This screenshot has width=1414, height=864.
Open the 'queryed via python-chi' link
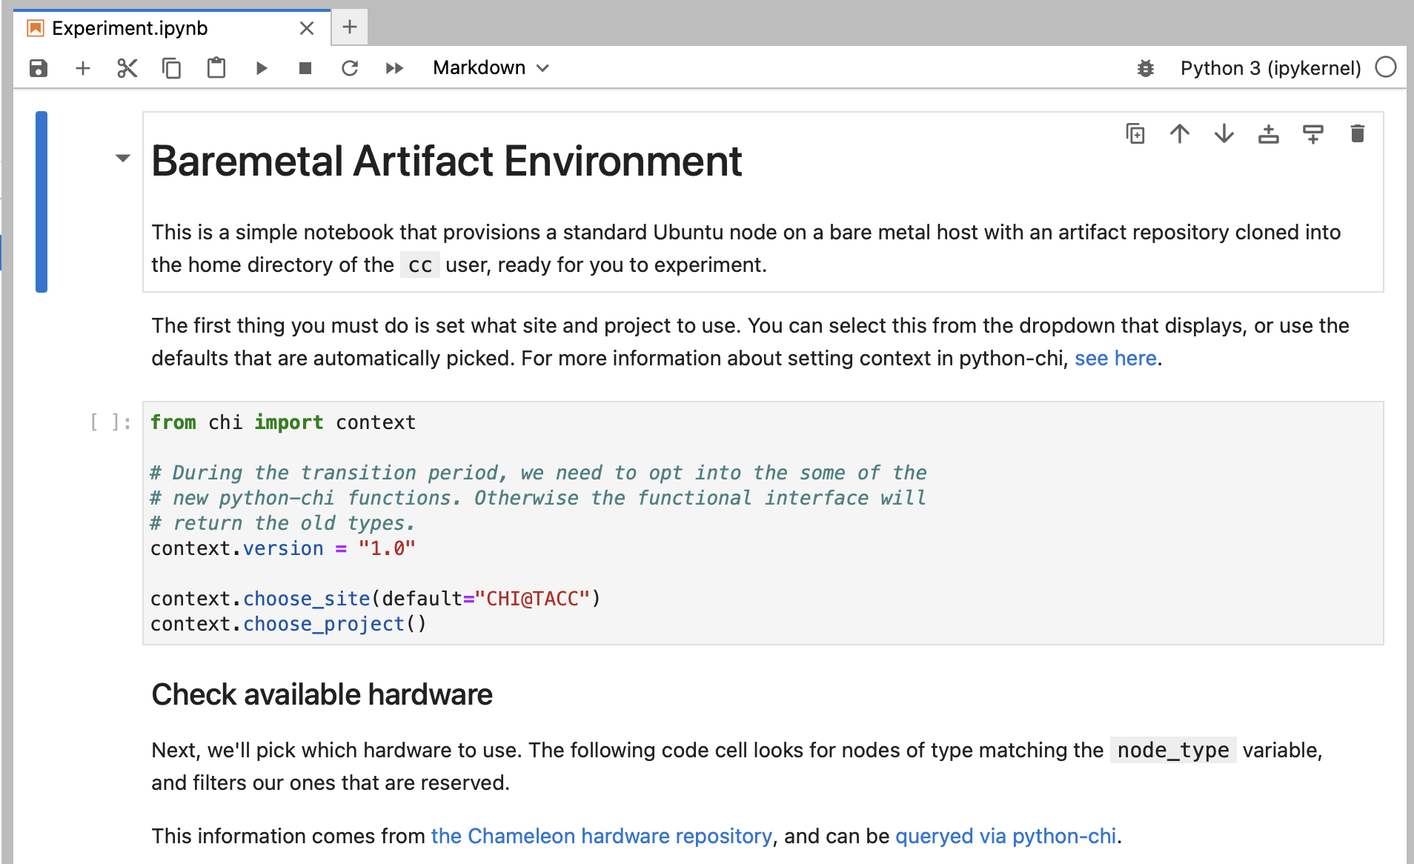pyautogui.click(x=1006, y=837)
